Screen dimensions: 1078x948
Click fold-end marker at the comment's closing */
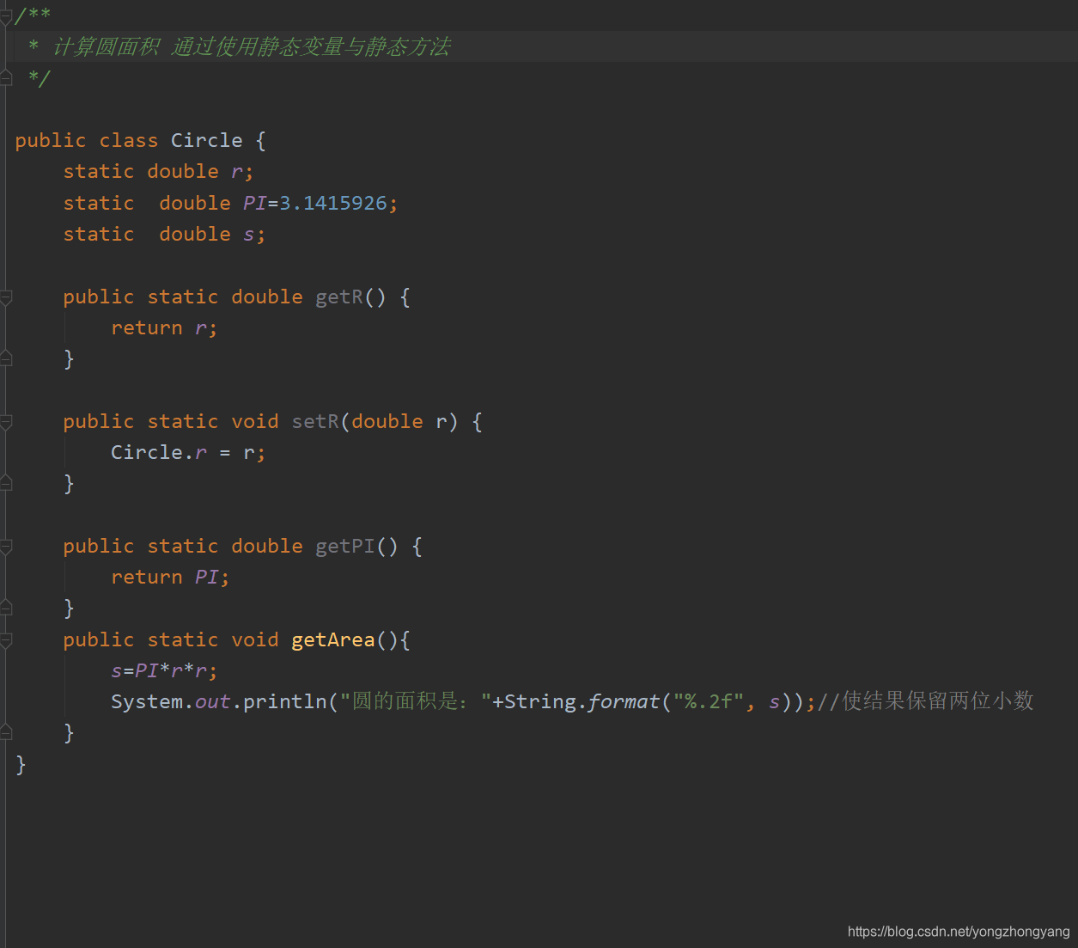(6, 78)
